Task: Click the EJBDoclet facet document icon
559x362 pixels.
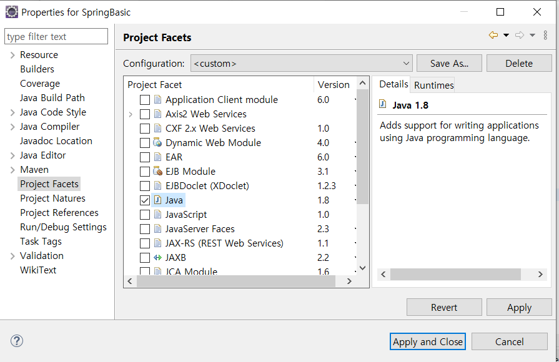Action: pos(157,185)
